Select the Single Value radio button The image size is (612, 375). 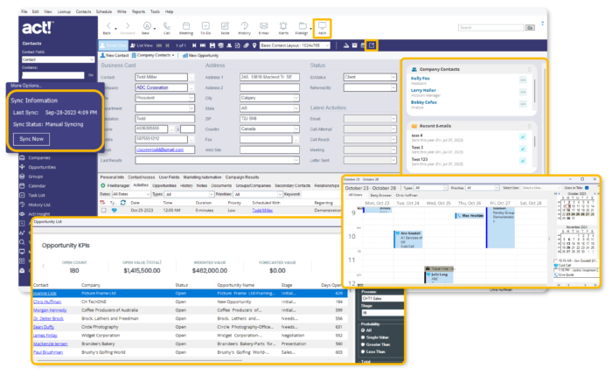[x=363, y=337]
